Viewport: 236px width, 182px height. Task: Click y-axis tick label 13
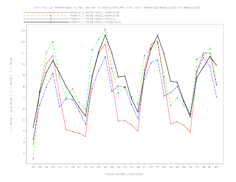tap(23, 31)
